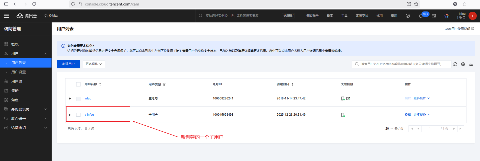Screen dimensions: 480x161
Task: Open the hamburger navigation menu
Action: pyautogui.click(x=6, y=16)
